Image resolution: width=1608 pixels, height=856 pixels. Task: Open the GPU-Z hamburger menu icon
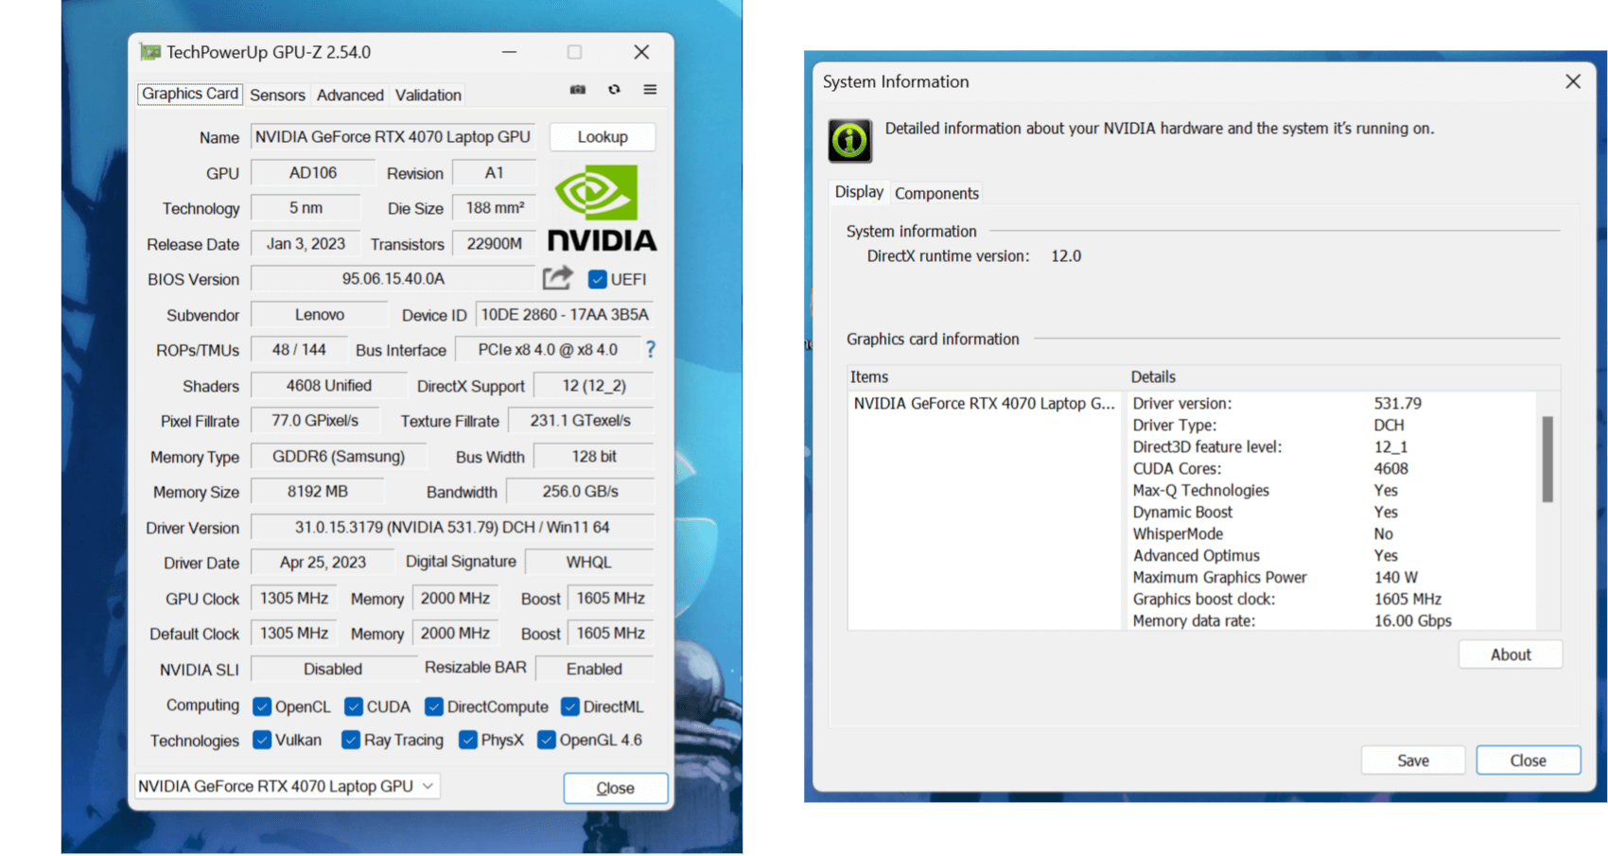click(x=650, y=90)
